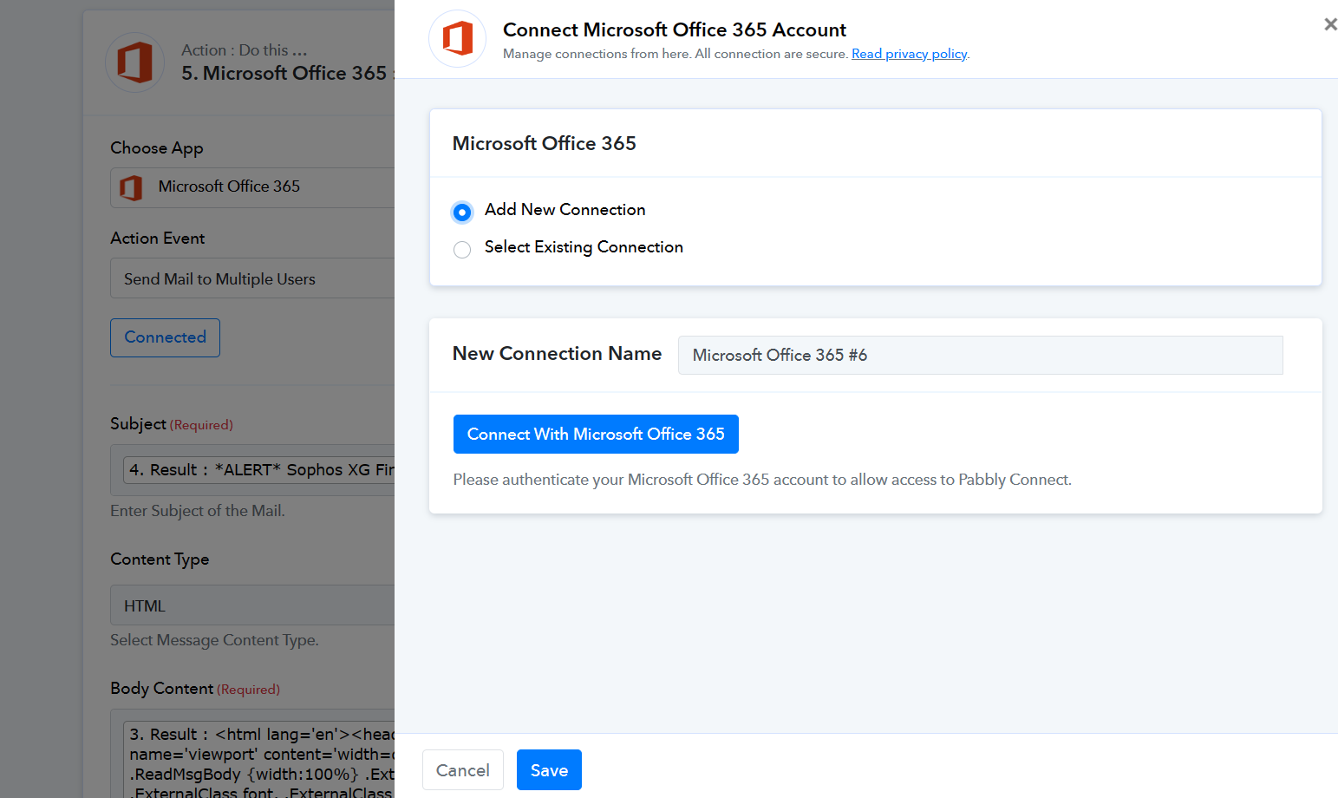Choose Select Existing Connection radio option
The image size is (1338, 798).
click(x=462, y=250)
